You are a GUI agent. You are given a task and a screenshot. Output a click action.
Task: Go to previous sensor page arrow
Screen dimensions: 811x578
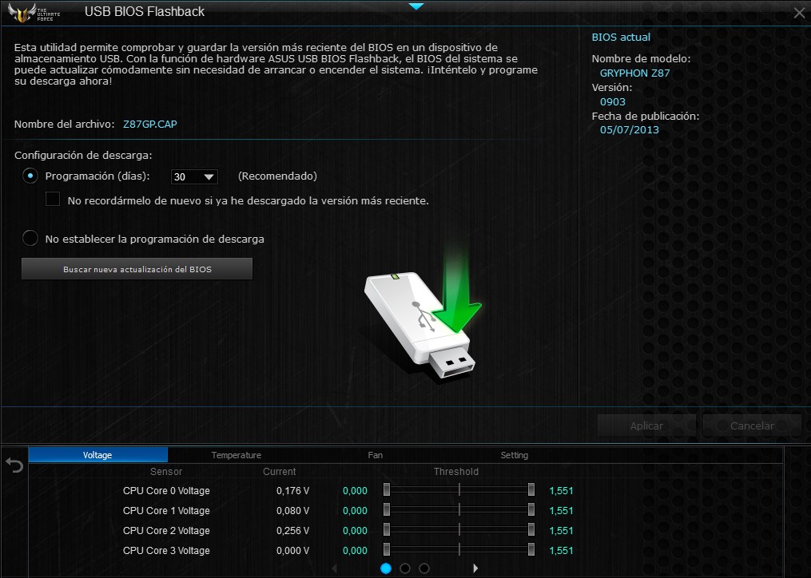[334, 568]
